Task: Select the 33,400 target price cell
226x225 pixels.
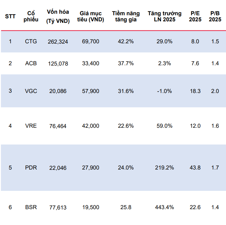Action: [x=91, y=63]
